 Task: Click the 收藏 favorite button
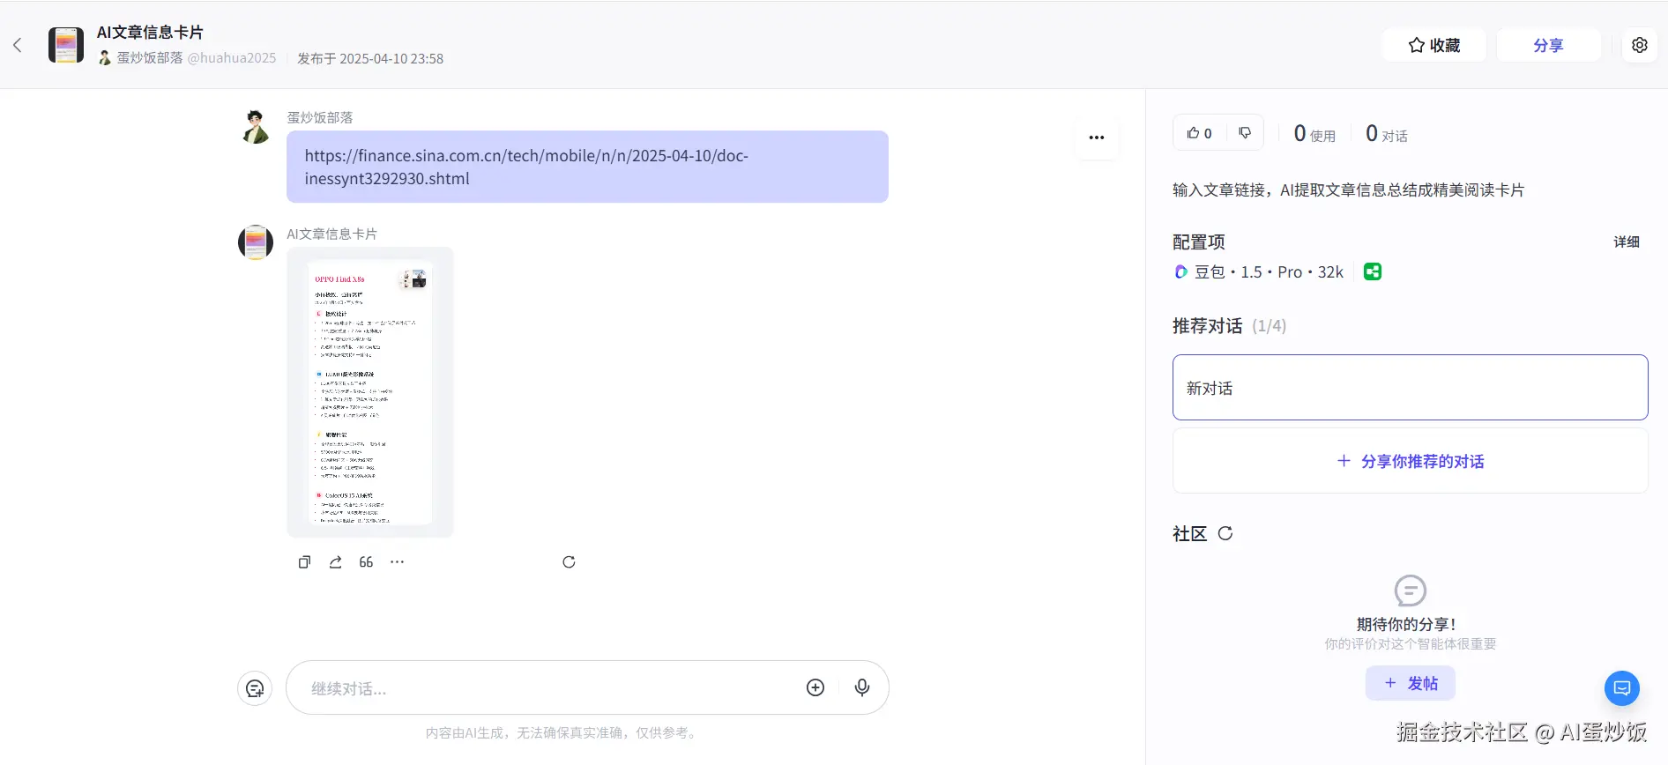(x=1434, y=45)
